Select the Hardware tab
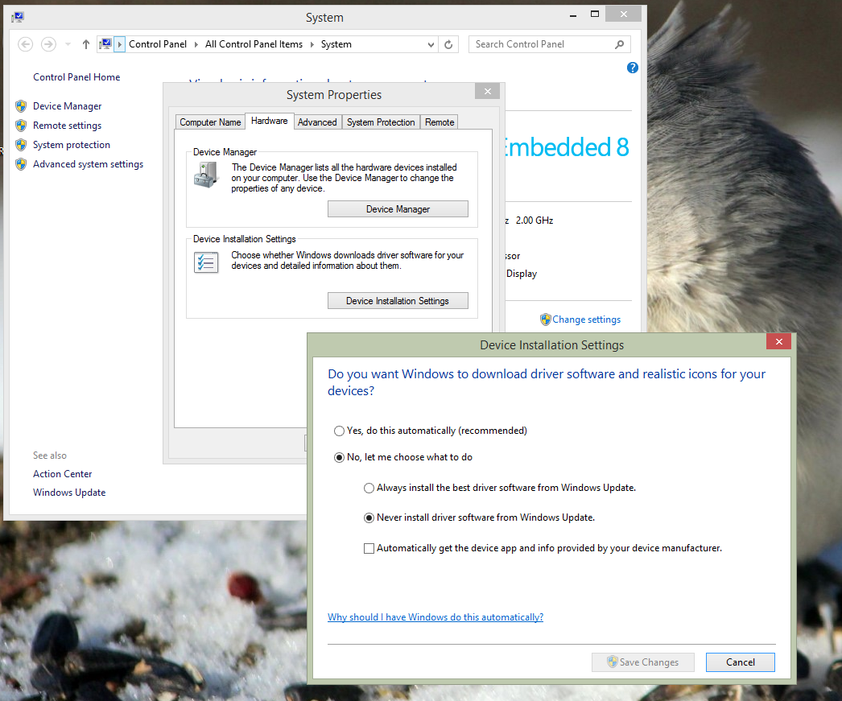Screen dimensions: 842x701 point(270,121)
